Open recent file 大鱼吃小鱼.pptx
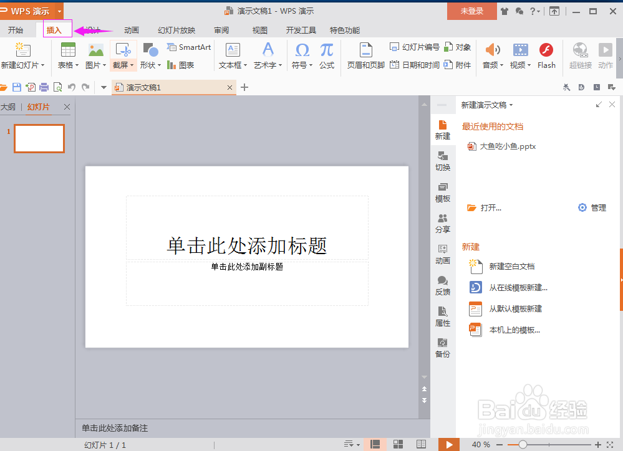The image size is (623, 451). tap(501, 146)
